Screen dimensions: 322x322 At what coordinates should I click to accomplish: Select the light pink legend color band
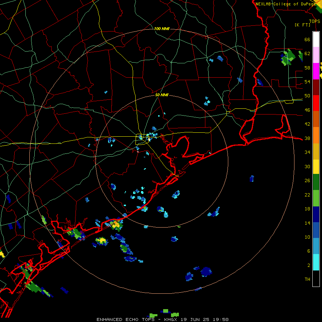[x=316, y=55]
